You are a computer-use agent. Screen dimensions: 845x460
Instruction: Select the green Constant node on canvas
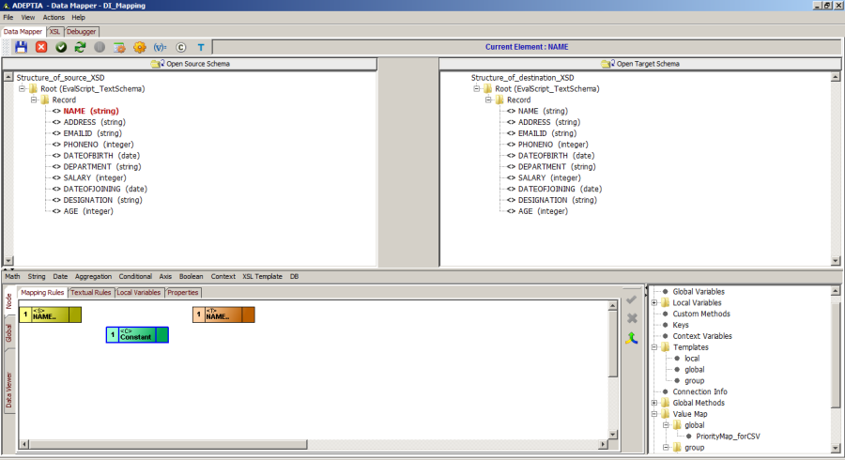click(136, 335)
